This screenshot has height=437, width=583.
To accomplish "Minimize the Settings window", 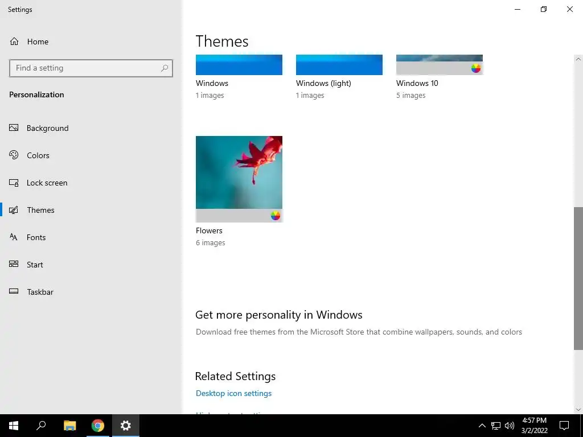I will [x=517, y=9].
